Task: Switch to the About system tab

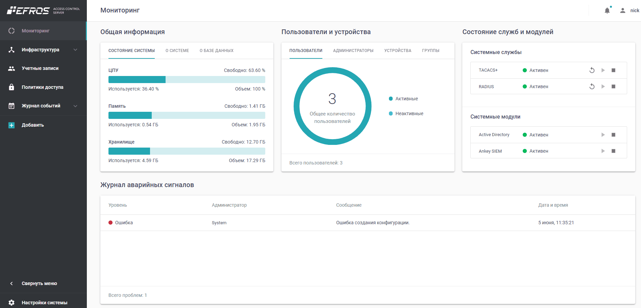Action: (177, 51)
